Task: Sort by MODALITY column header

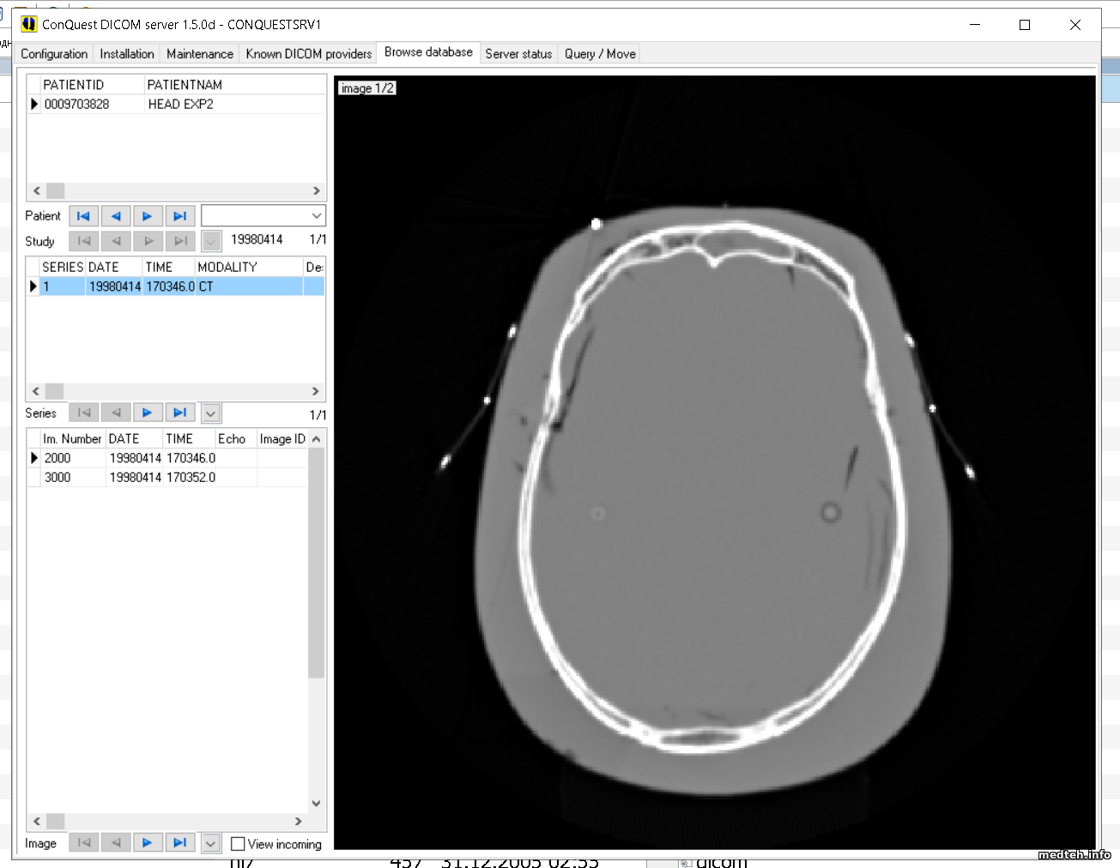Action: [x=227, y=267]
